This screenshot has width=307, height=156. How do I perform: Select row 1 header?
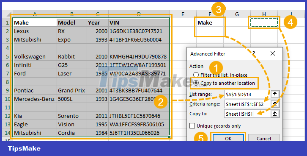point(8,22)
